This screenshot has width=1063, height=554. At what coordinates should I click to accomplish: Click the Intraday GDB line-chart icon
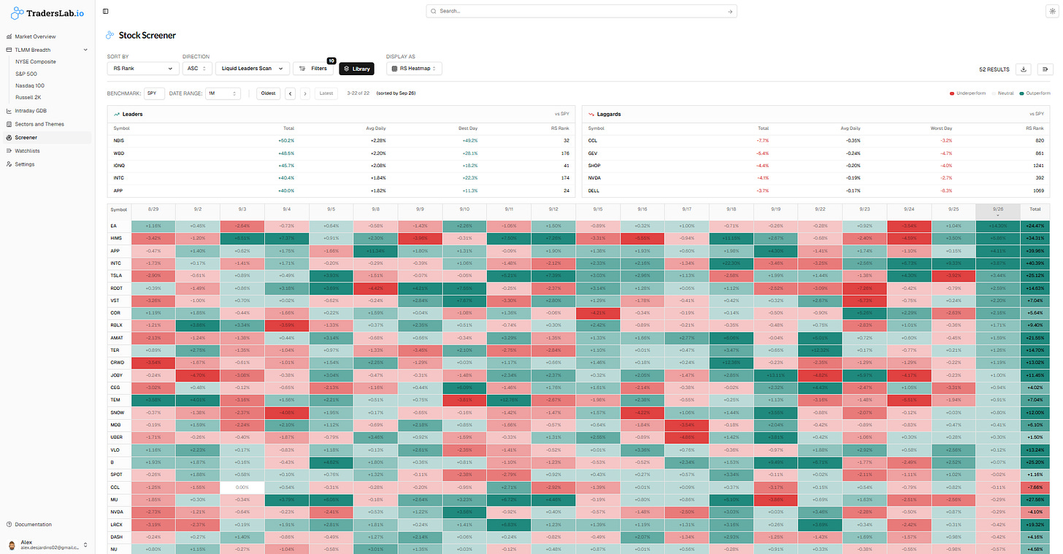click(x=9, y=111)
